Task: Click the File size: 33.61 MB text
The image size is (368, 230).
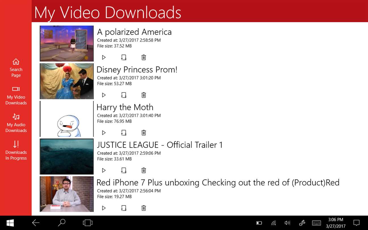Action: pos(114,159)
